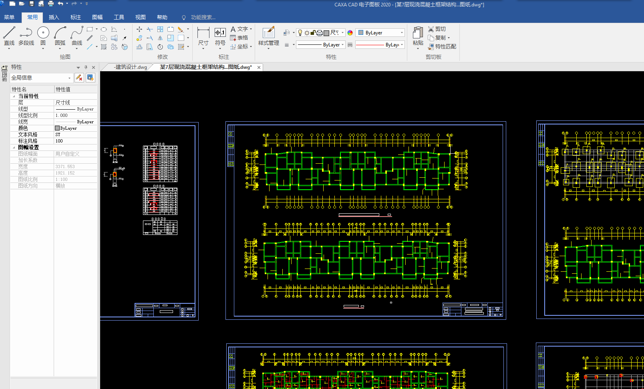Toggle the layer lock icon
This screenshot has height=389, width=644.
tap(313, 33)
